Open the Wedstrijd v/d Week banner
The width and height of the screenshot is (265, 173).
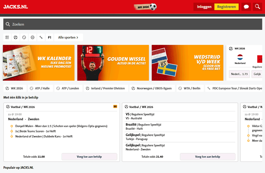coord(188,63)
